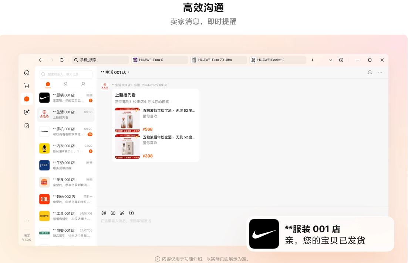Open the AI assistant sidebar icon

27,112
